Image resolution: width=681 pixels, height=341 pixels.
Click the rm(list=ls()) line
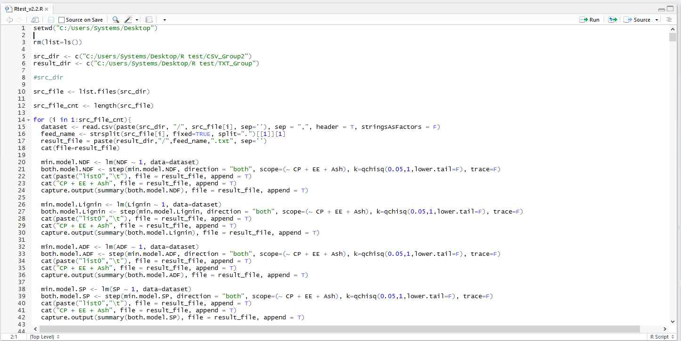(57, 42)
